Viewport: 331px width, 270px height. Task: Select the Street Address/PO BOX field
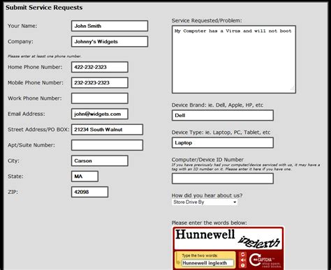click(x=107, y=130)
